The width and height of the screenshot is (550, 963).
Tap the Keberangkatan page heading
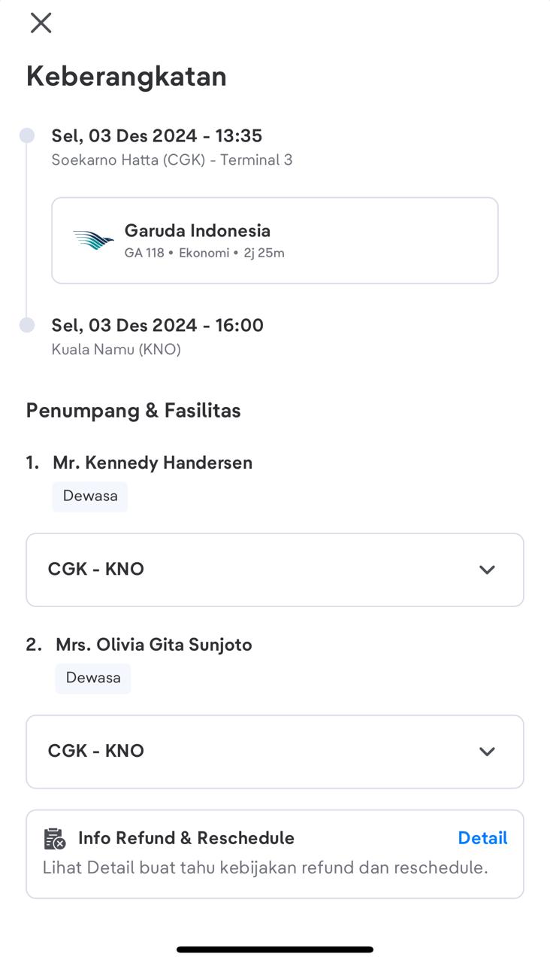(126, 76)
